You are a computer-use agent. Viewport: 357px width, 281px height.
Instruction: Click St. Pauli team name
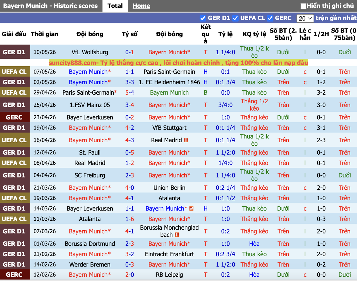click(x=90, y=152)
